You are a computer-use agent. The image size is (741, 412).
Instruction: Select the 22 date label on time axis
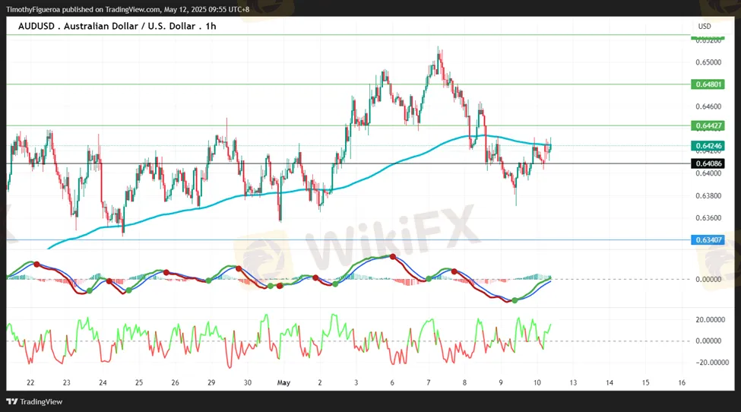[x=30, y=382]
